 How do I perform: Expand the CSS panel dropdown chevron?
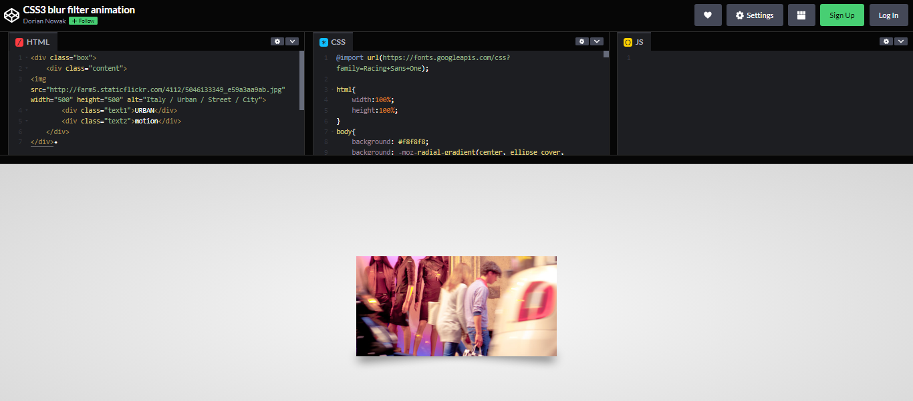596,41
